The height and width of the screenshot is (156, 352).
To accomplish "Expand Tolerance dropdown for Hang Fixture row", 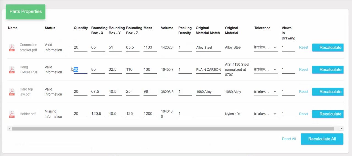I will tap(266, 70).
